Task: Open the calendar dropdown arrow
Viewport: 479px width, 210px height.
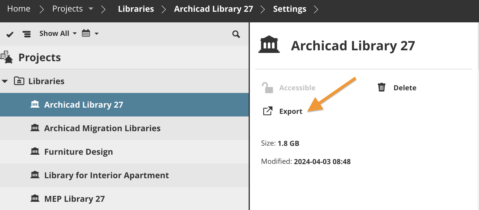Action: [x=97, y=34]
